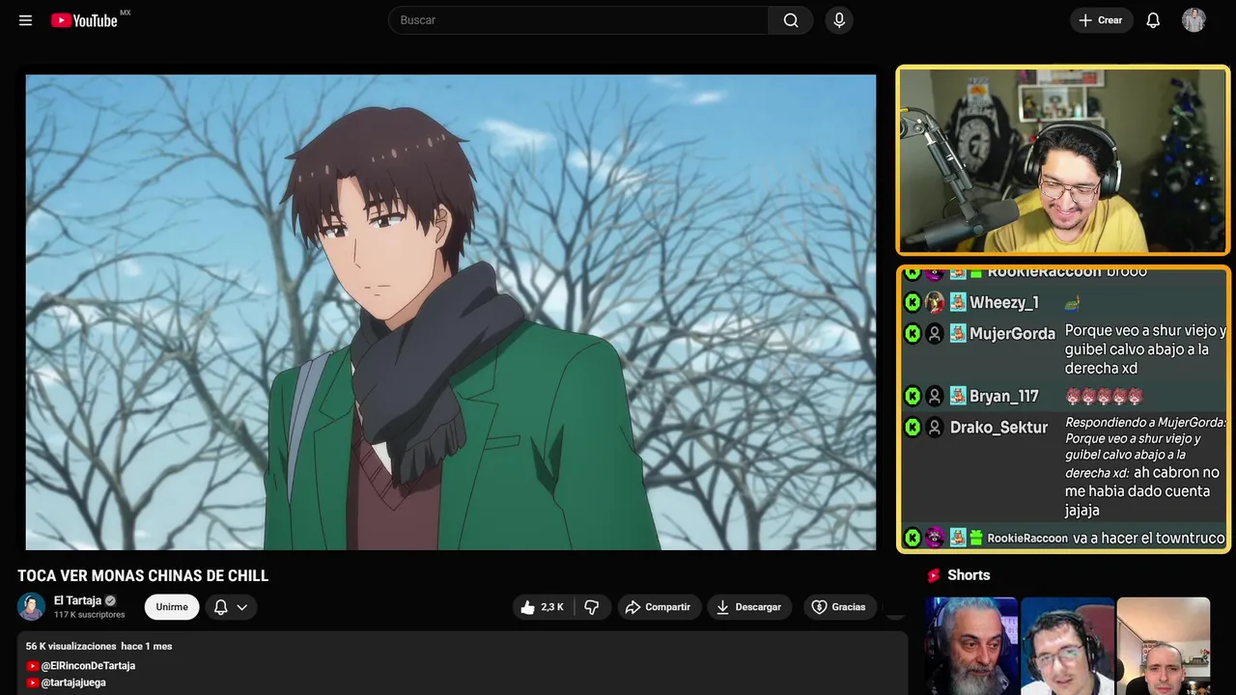The width and height of the screenshot is (1236, 695).
Task: Click Bryan_117 username in chat overlay
Action: [x=1004, y=397]
